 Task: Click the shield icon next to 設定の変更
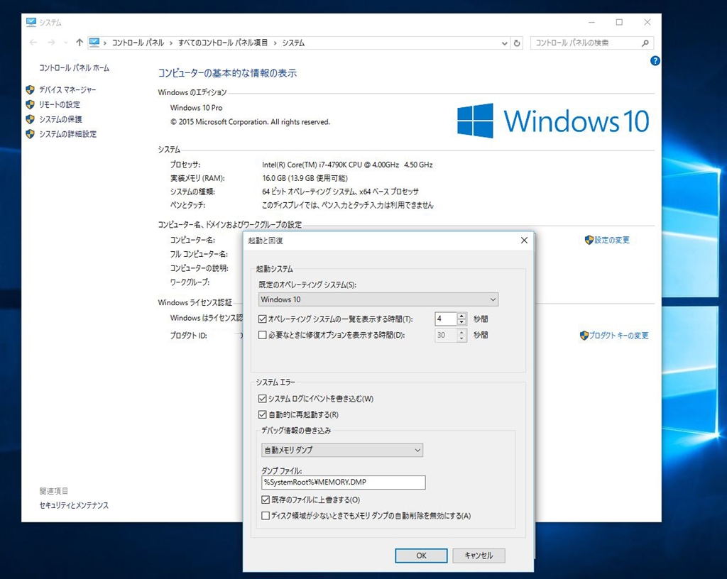tap(589, 240)
